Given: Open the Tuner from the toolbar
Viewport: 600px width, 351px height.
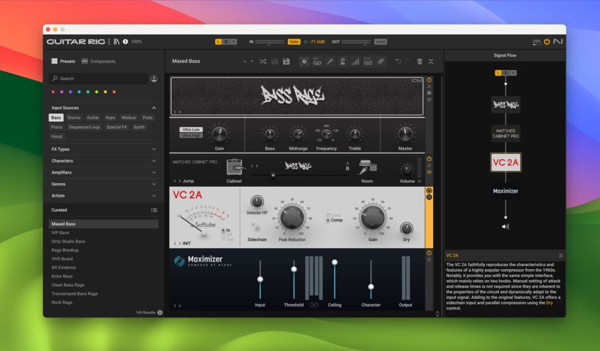Looking at the screenshot, I should (x=330, y=61).
